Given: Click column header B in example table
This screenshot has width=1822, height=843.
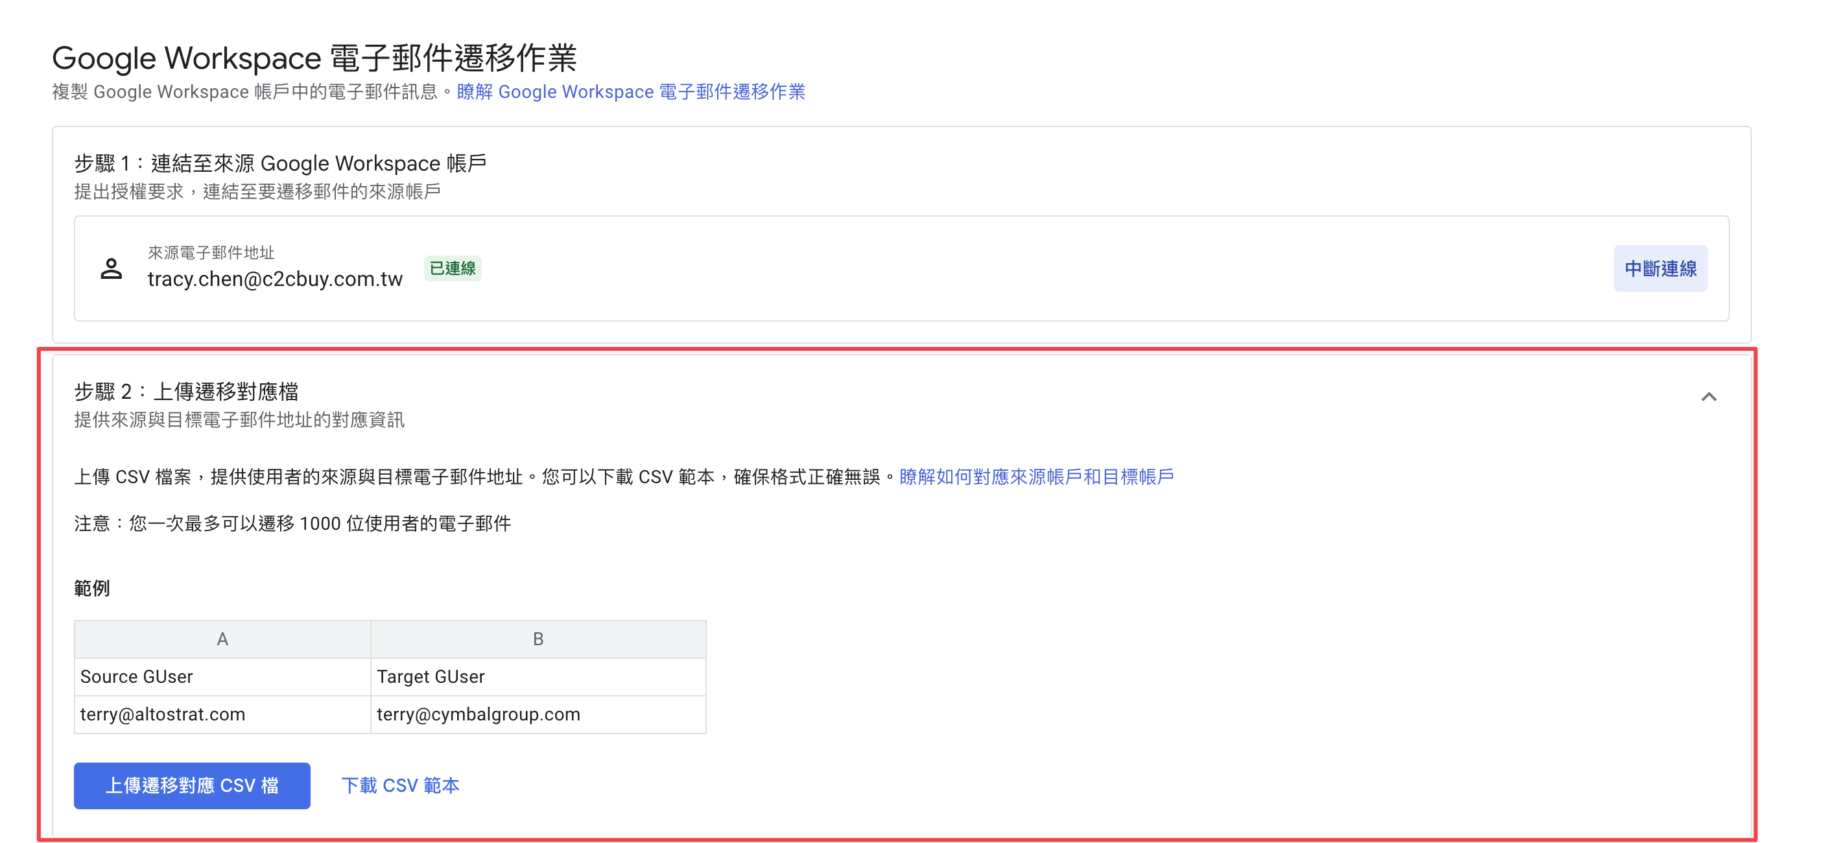Looking at the screenshot, I should (538, 639).
